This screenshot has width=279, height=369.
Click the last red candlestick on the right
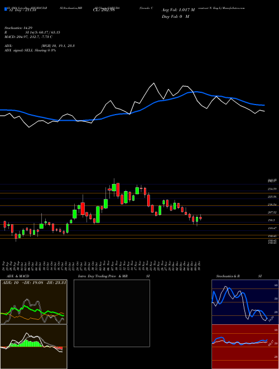click(x=200, y=217)
